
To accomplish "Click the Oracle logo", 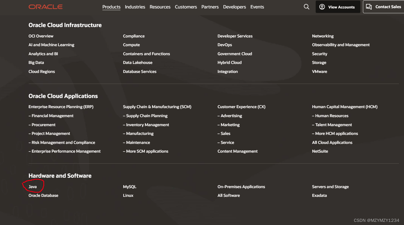I will point(46,7).
